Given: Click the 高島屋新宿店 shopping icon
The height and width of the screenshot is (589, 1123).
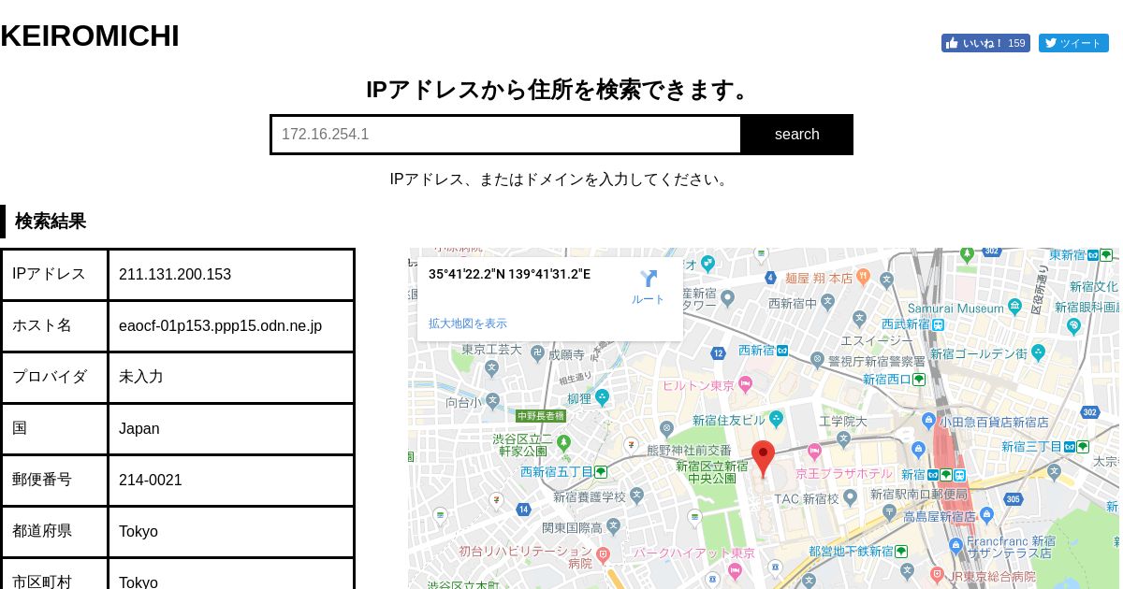Looking at the screenshot, I should 985,515.
